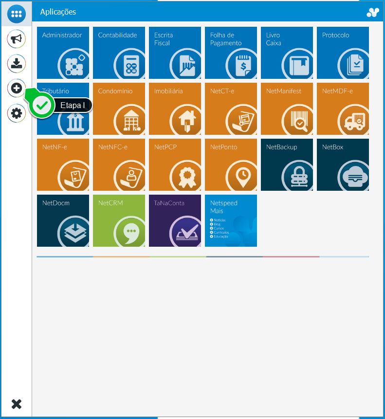Click the megaphone announcements icon
This screenshot has width=385, height=419.
click(17, 39)
